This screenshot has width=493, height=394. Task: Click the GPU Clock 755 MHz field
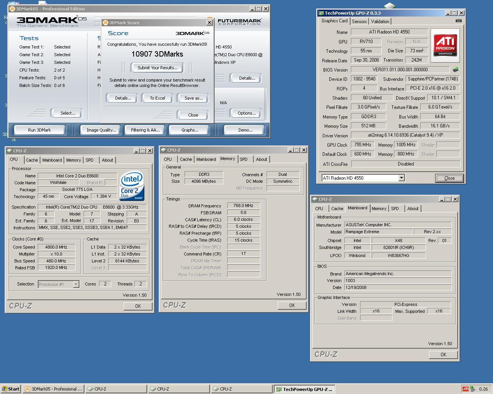[x=362, y=145]
